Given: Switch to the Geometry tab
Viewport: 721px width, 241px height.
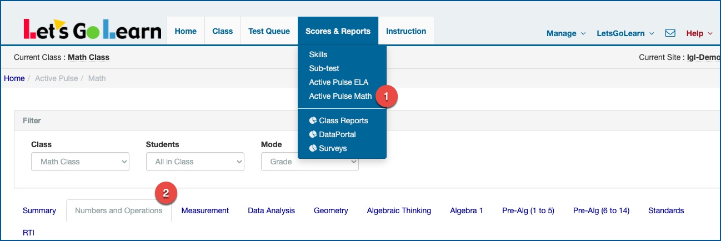Looking at the screenshot, I should [331, 210].
